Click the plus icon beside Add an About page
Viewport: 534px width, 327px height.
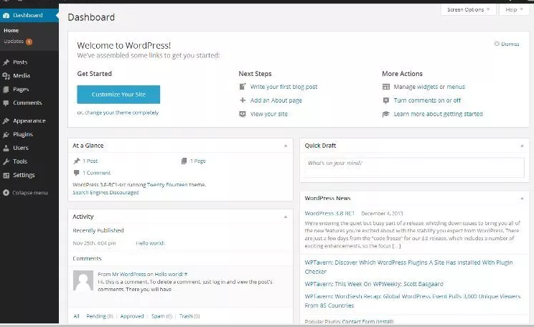[x=243, y=100]
